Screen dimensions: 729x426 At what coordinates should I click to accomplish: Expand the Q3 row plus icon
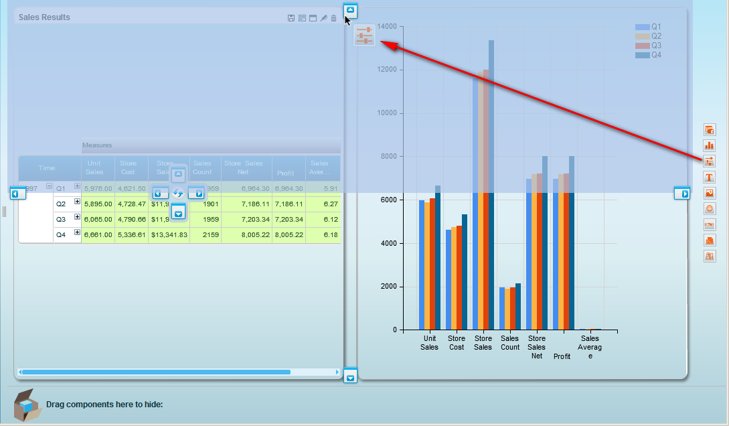[77, 217]
